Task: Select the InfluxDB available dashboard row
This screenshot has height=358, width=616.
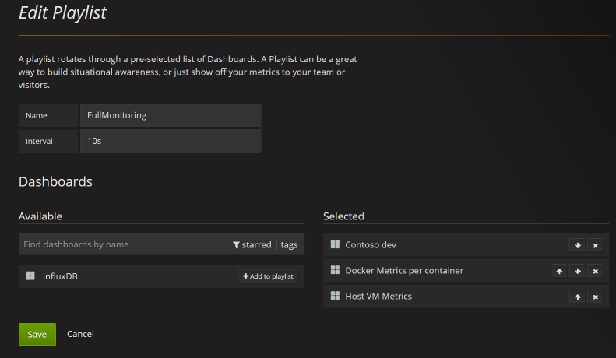Action: [x=117, y=276]
